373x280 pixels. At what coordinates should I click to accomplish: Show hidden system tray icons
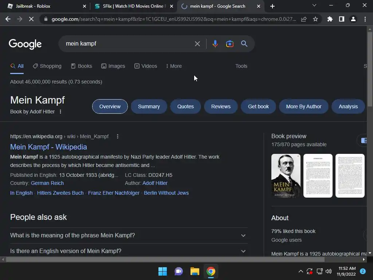301,271
